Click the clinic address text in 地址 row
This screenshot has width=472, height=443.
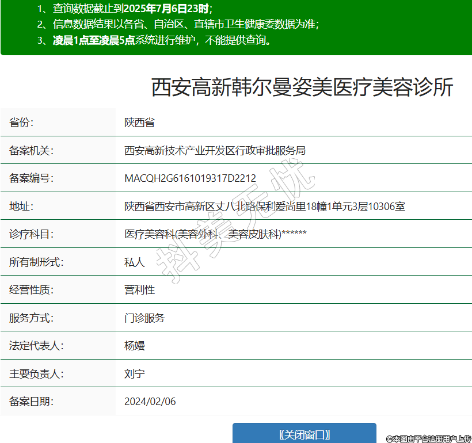pos(265,207)
